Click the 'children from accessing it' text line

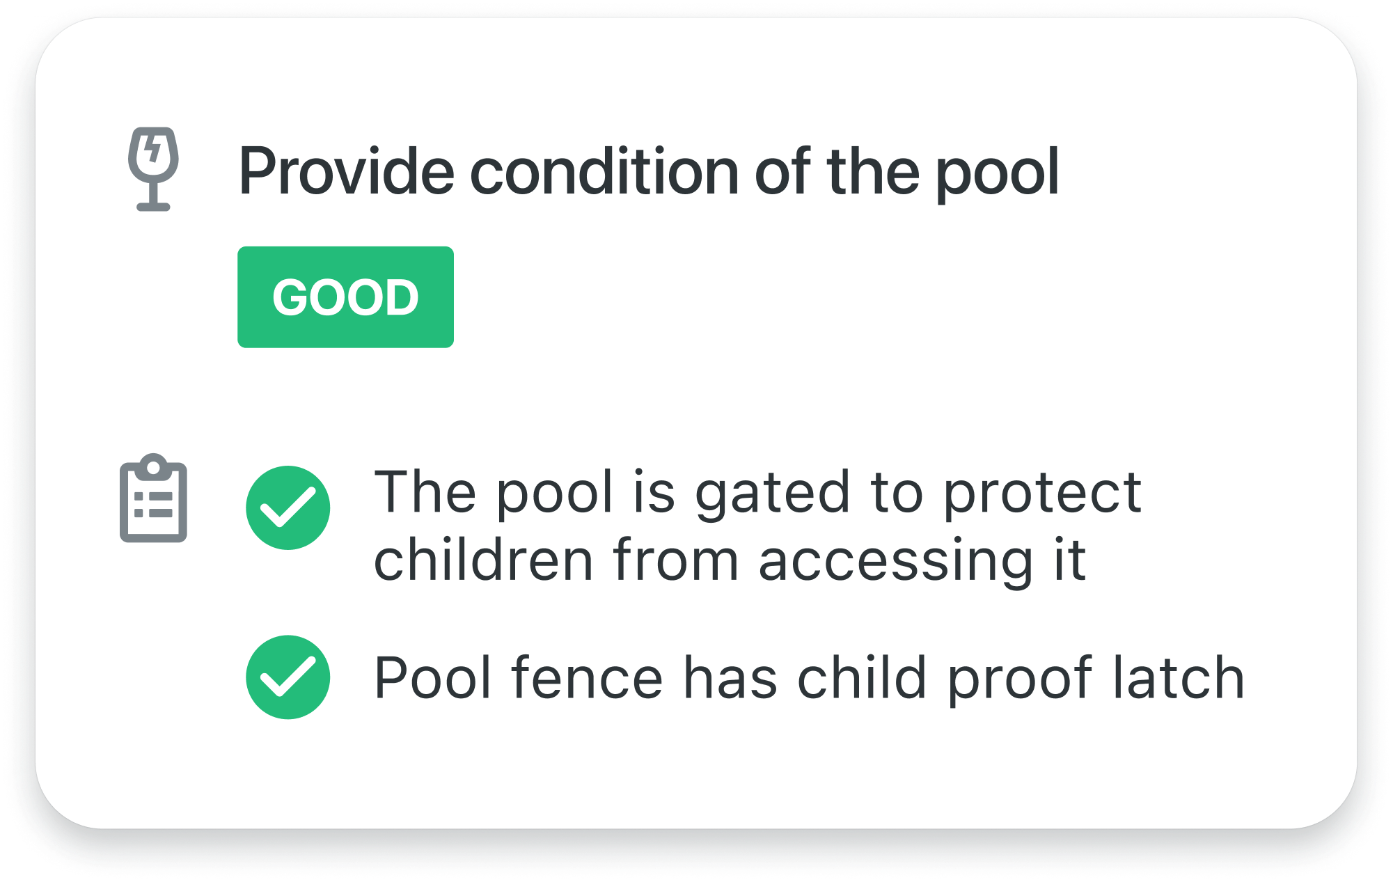click(730, 560)
